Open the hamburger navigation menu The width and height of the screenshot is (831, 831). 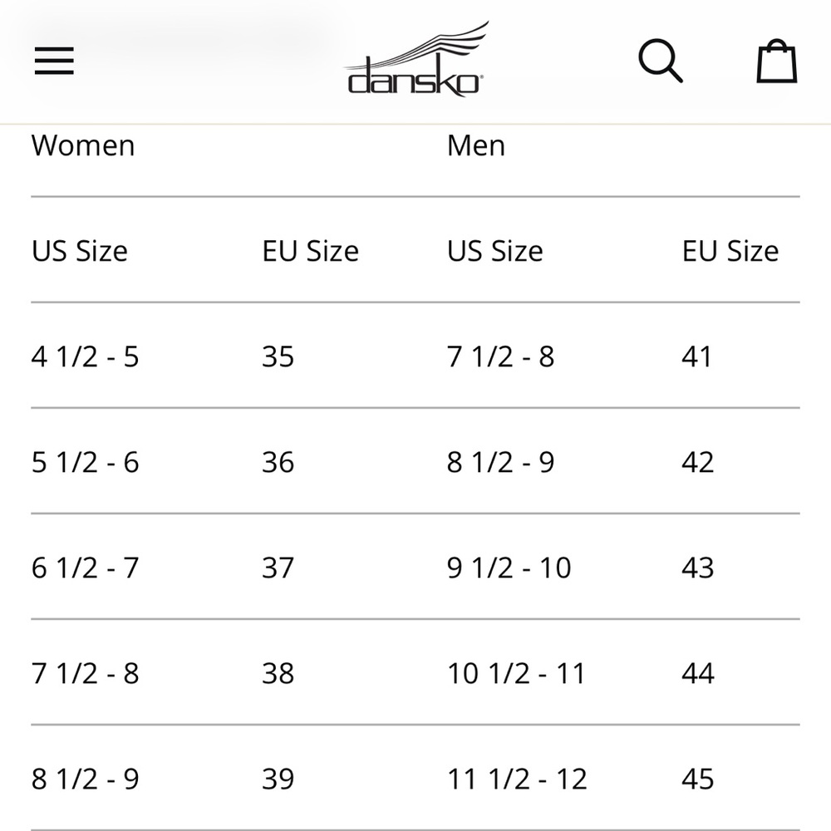54,61
